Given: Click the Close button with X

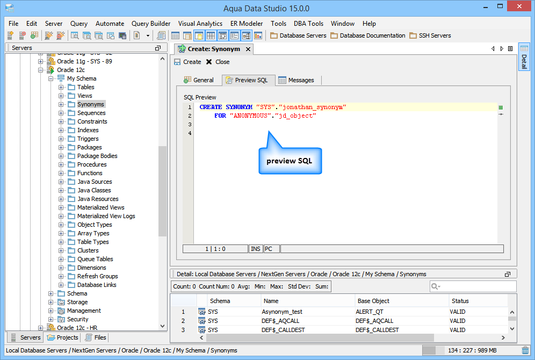Looking at the screenshot, I should click(218, 62).
